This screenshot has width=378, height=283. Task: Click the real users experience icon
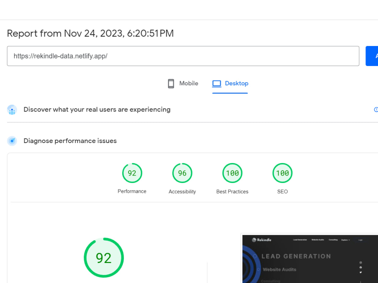click(12, 110)
